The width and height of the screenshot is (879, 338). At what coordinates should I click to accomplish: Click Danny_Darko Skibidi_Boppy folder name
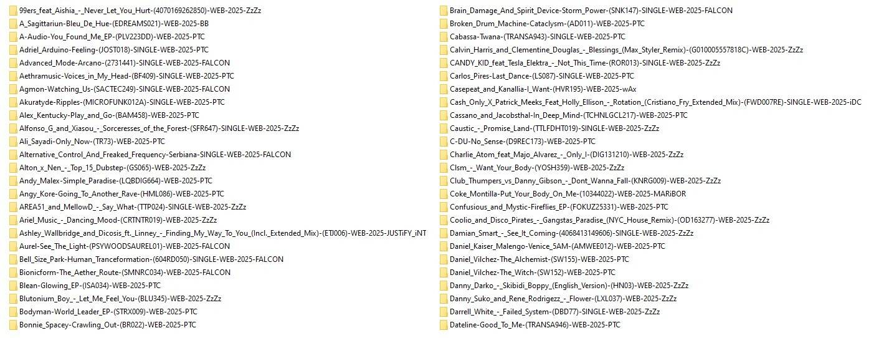(569, 286)
